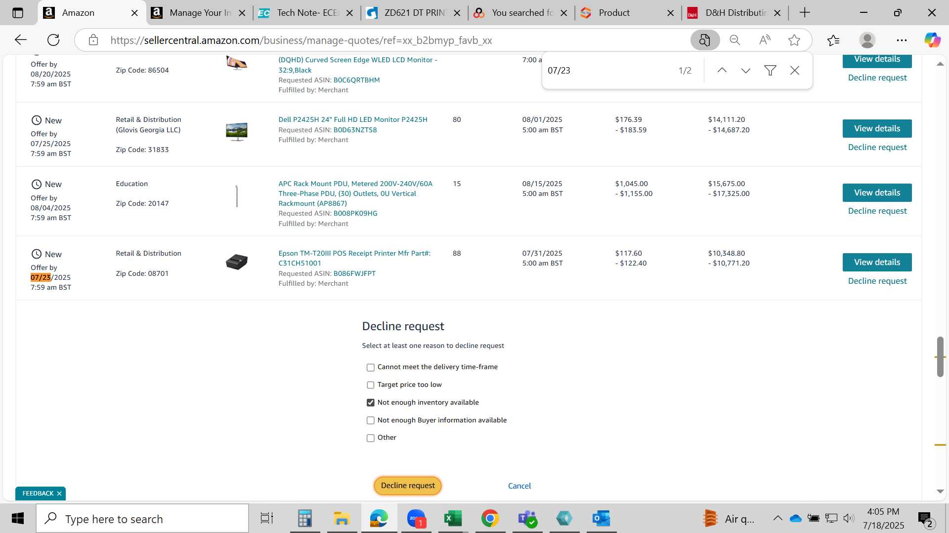Add this page to favorites star
949x533 pixels.
(x=794, y=40)
